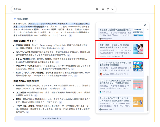
Task: Click rank-quest.jp domain label
Action: (x=106, y=92)
